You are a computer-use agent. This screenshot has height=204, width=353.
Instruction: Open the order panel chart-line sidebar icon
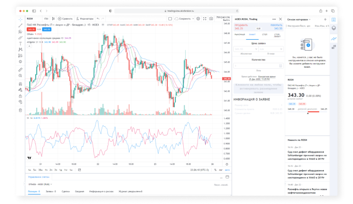click(334, 39)
